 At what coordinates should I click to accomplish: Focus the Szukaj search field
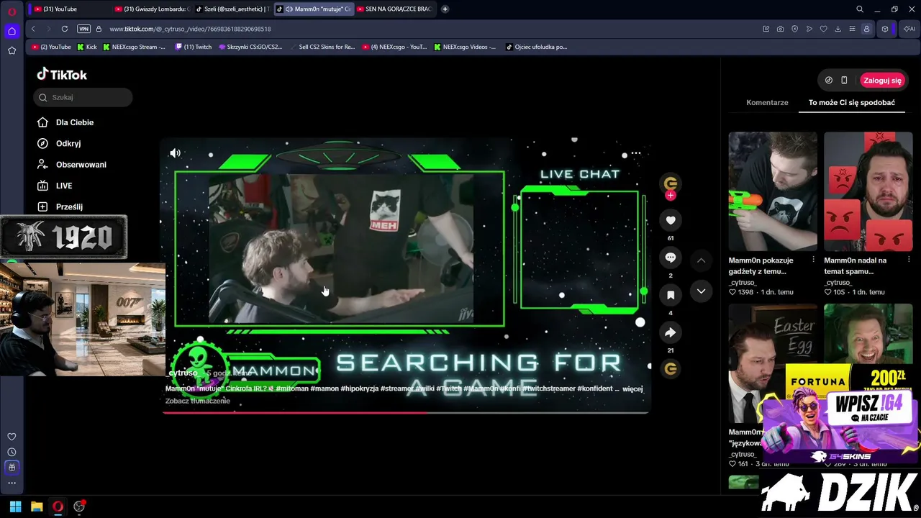pyautogui.click(x=83, y=97)
